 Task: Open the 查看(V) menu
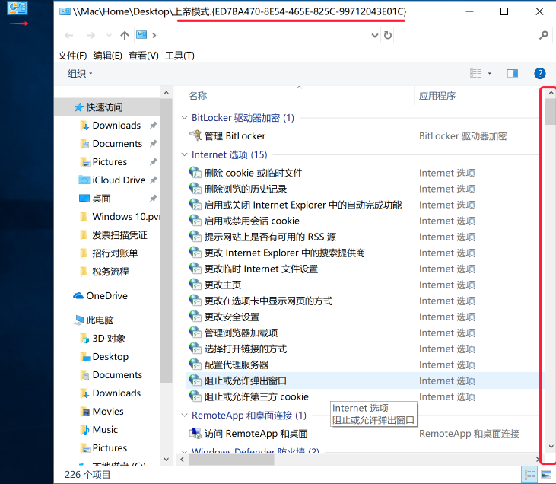(143, 56)
